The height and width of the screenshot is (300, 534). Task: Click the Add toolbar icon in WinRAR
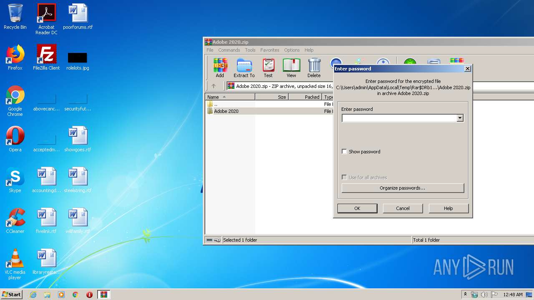tap(220, 68)
